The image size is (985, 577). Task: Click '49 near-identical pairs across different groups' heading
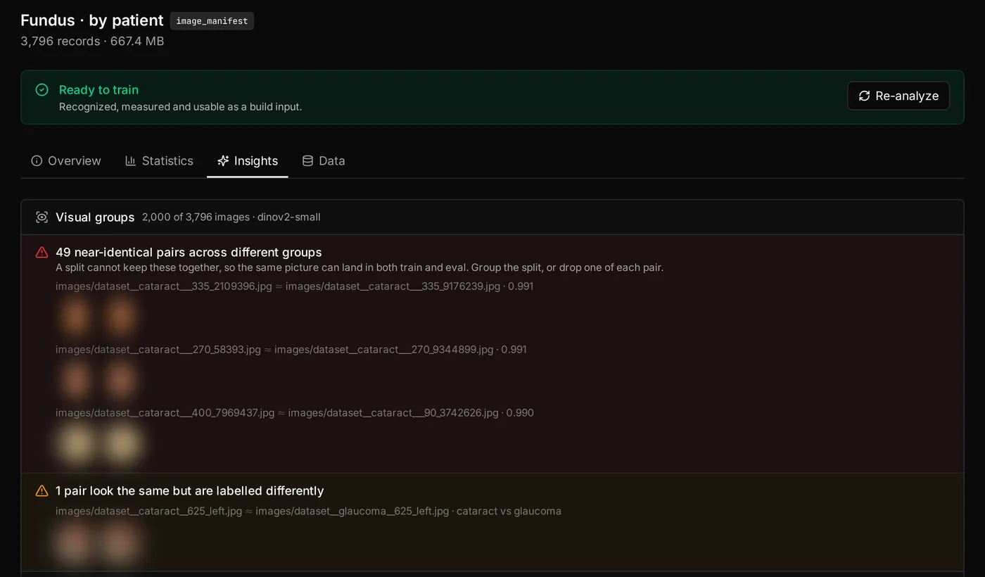tap(189, 253)
